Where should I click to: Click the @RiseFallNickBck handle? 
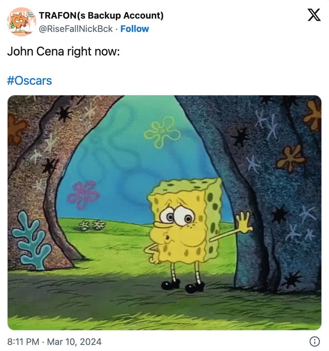click(x=76, y=29)
